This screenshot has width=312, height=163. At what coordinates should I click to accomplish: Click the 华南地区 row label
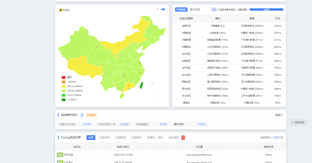tap(186, 61)
